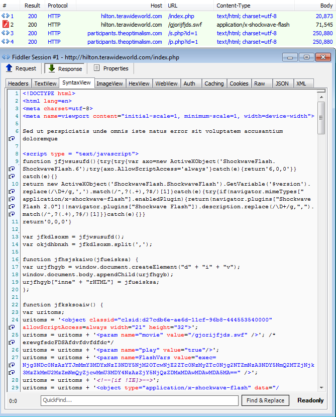Click word-wrap marker below line 24
336x417 pixels.
tap(12, 327)
